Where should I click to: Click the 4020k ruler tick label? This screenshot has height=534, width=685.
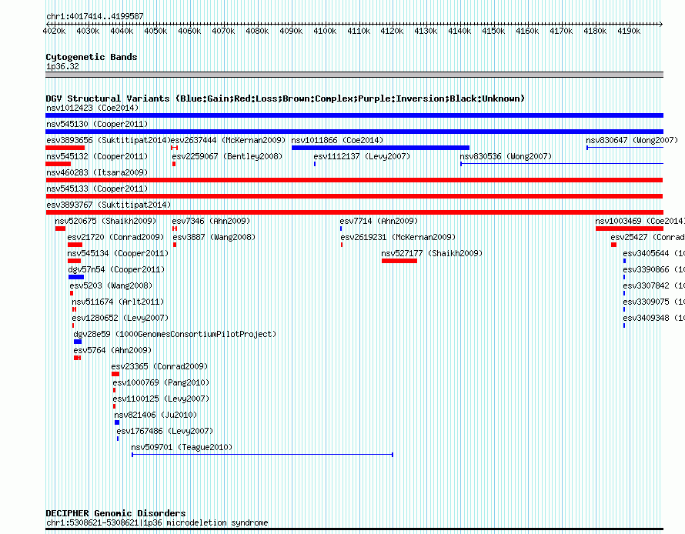54,31
